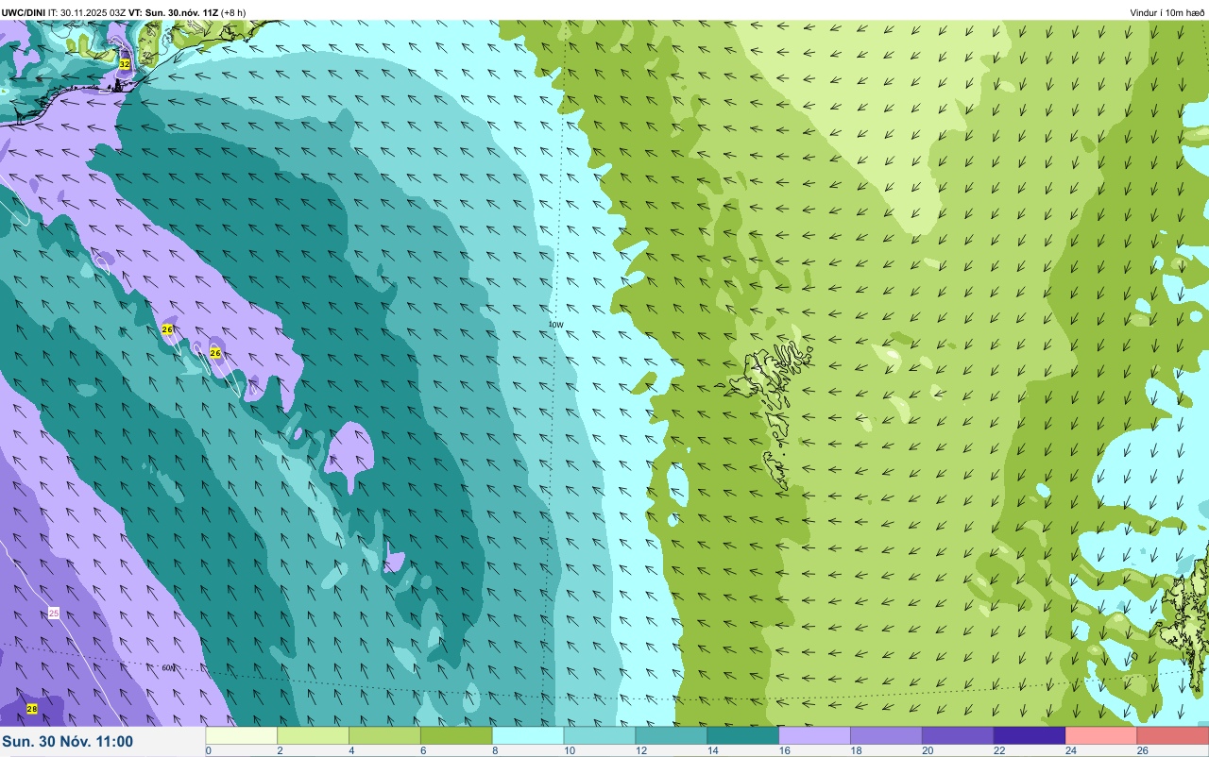Select the dark indigo 22–24 legend swatch
Viewport: 1209px width, 757px height.
tap(1030, 735)
